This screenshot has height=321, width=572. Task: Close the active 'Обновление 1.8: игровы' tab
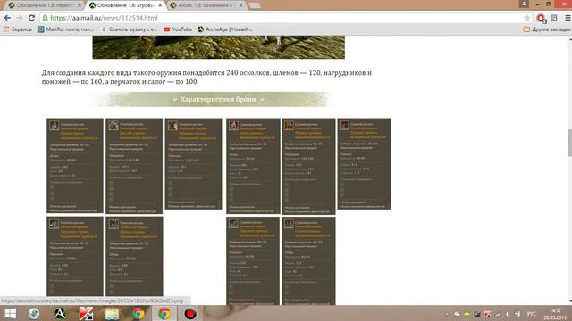click(160, 5)
